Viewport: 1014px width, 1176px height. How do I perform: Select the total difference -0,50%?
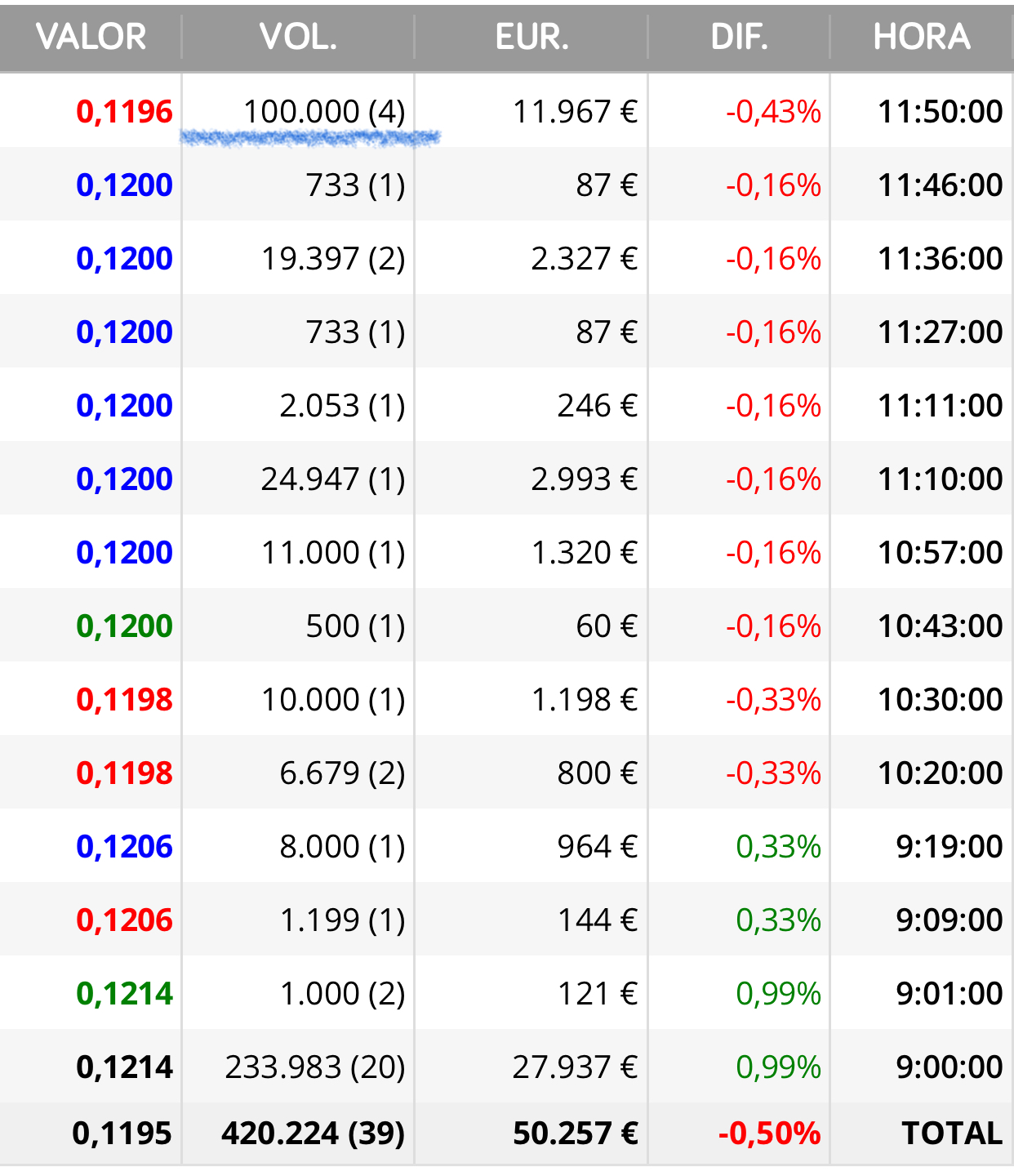point(769,1134)
